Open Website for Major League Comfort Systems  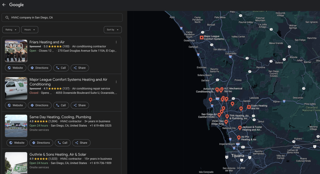click(x=16, y=105)
